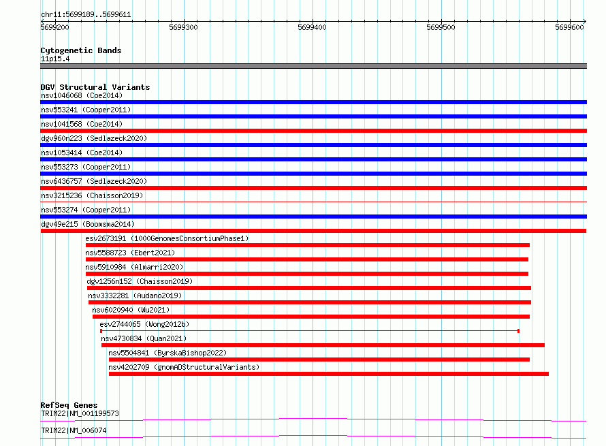Open the nsv553241 (Cooper2011) label
Screen dimensions: 606x446
point(86,110)
